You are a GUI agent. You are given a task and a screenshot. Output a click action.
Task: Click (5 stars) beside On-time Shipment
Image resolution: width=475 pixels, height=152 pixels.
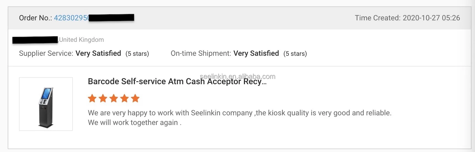click(x=295, y=54)
